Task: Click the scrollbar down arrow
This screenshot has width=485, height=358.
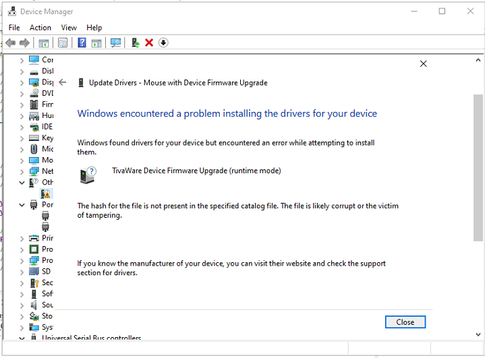Action: [x=478, y=334]
